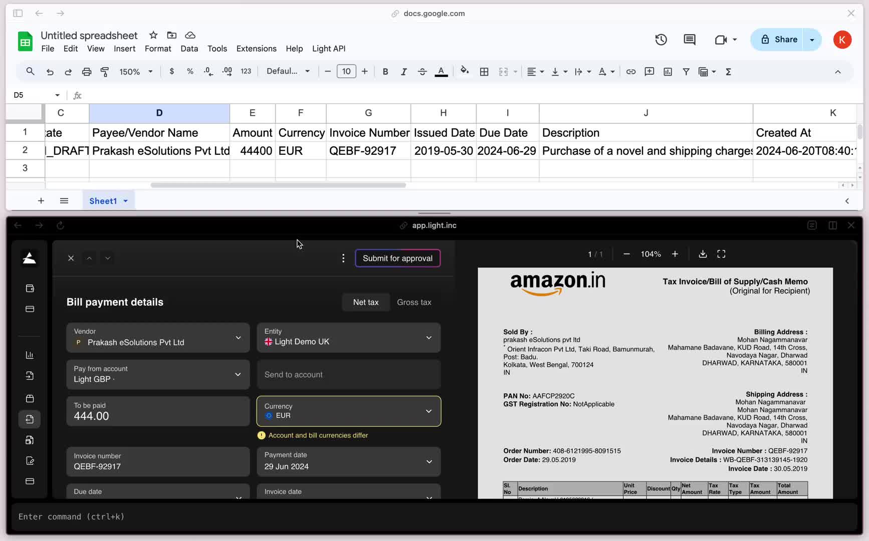Image resolution: width=869 pixels, height=541 pixels.
Task: Open the File menu
Action: pyautogui.click(x=48, y=49)
